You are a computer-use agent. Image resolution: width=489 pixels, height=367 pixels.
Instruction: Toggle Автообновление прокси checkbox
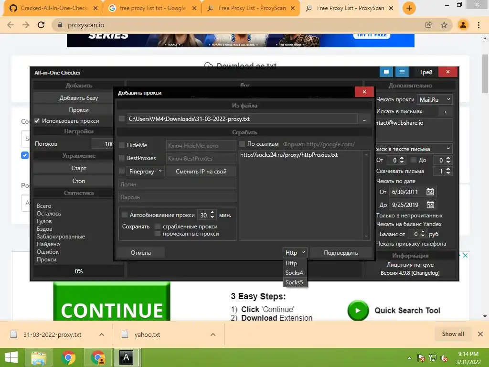125,215
